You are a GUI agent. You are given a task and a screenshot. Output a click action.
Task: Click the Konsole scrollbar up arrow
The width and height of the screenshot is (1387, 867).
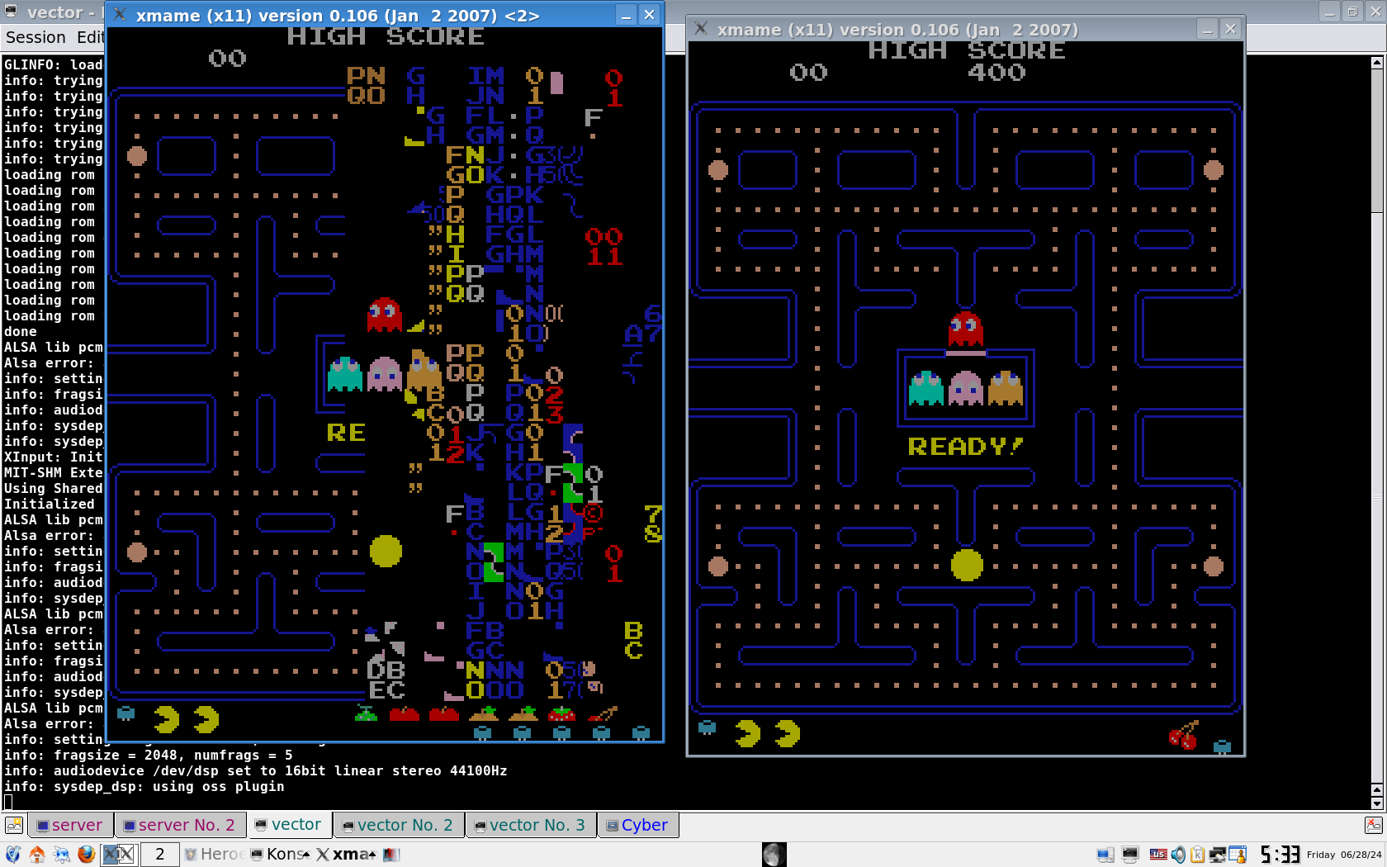click(x=1376, y=63)
